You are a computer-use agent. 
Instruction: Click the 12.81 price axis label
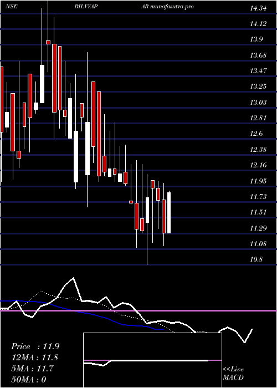[258, 118]
